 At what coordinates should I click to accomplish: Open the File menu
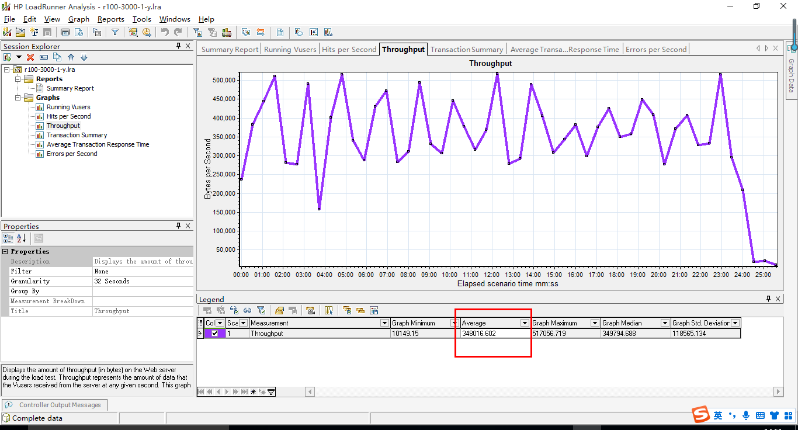click(9, 19)
